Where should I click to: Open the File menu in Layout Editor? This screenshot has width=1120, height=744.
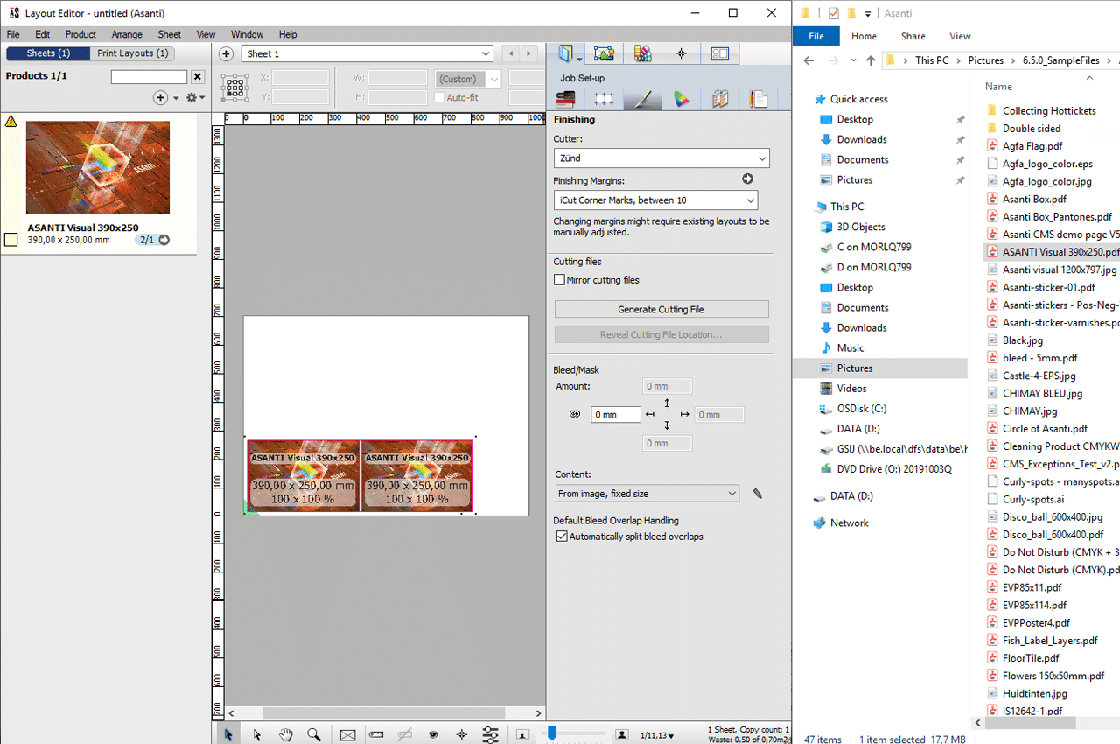(13, 34)
